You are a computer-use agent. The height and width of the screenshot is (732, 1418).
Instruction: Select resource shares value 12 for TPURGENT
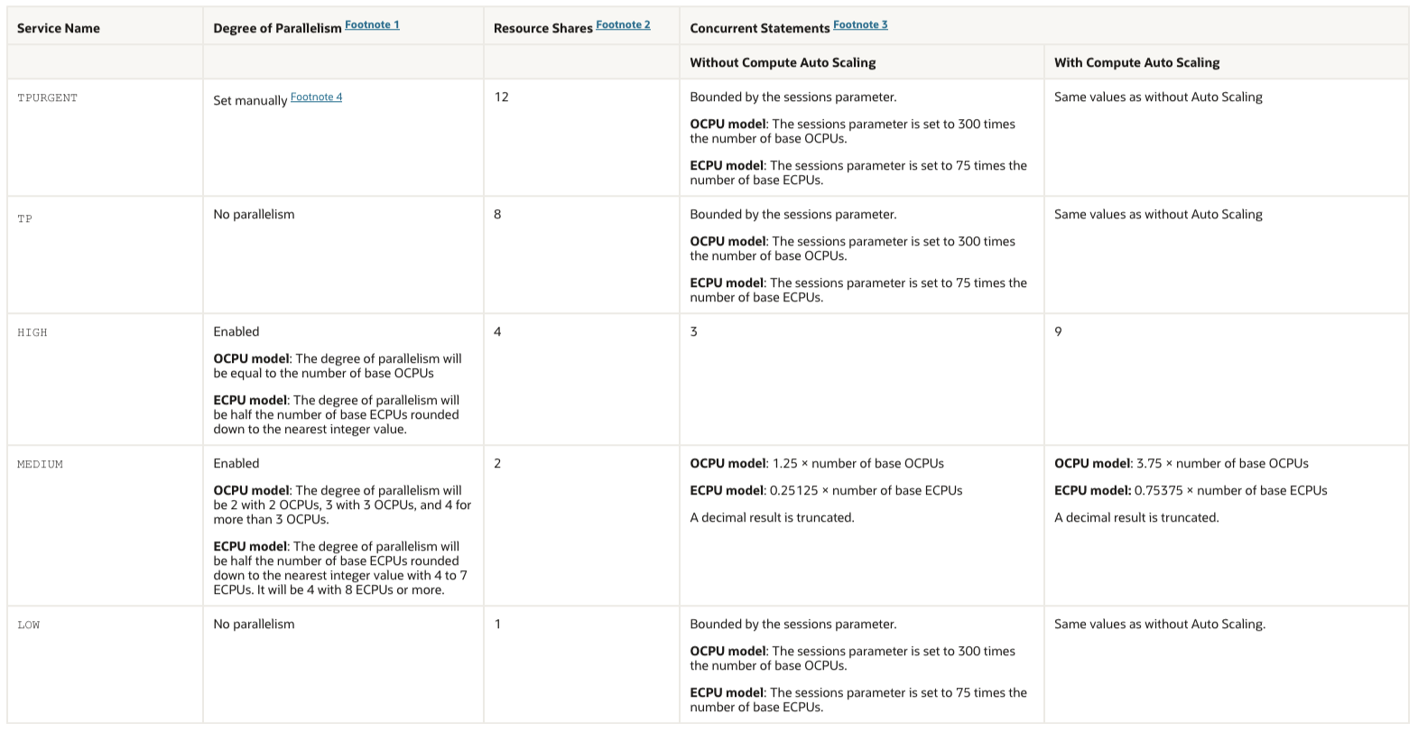point(502,97)
